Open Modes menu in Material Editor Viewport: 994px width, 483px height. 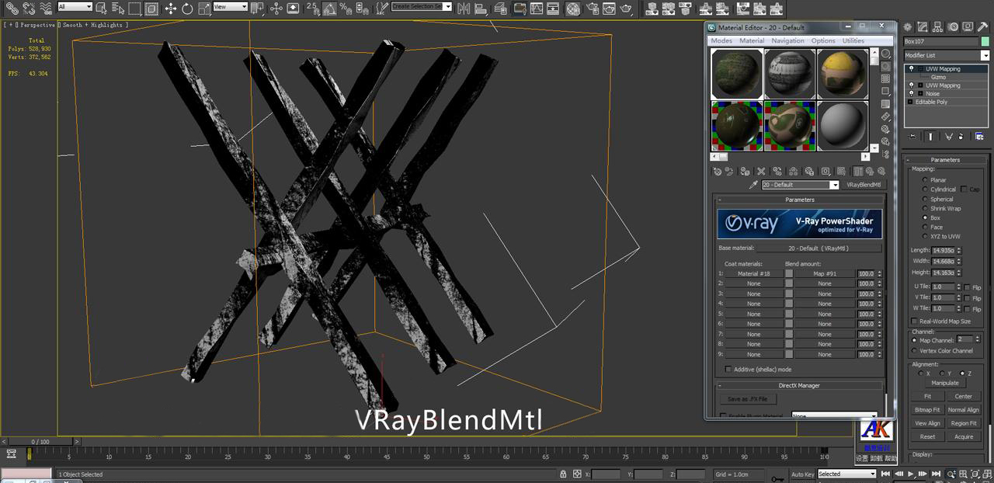[x=721, y=40]
